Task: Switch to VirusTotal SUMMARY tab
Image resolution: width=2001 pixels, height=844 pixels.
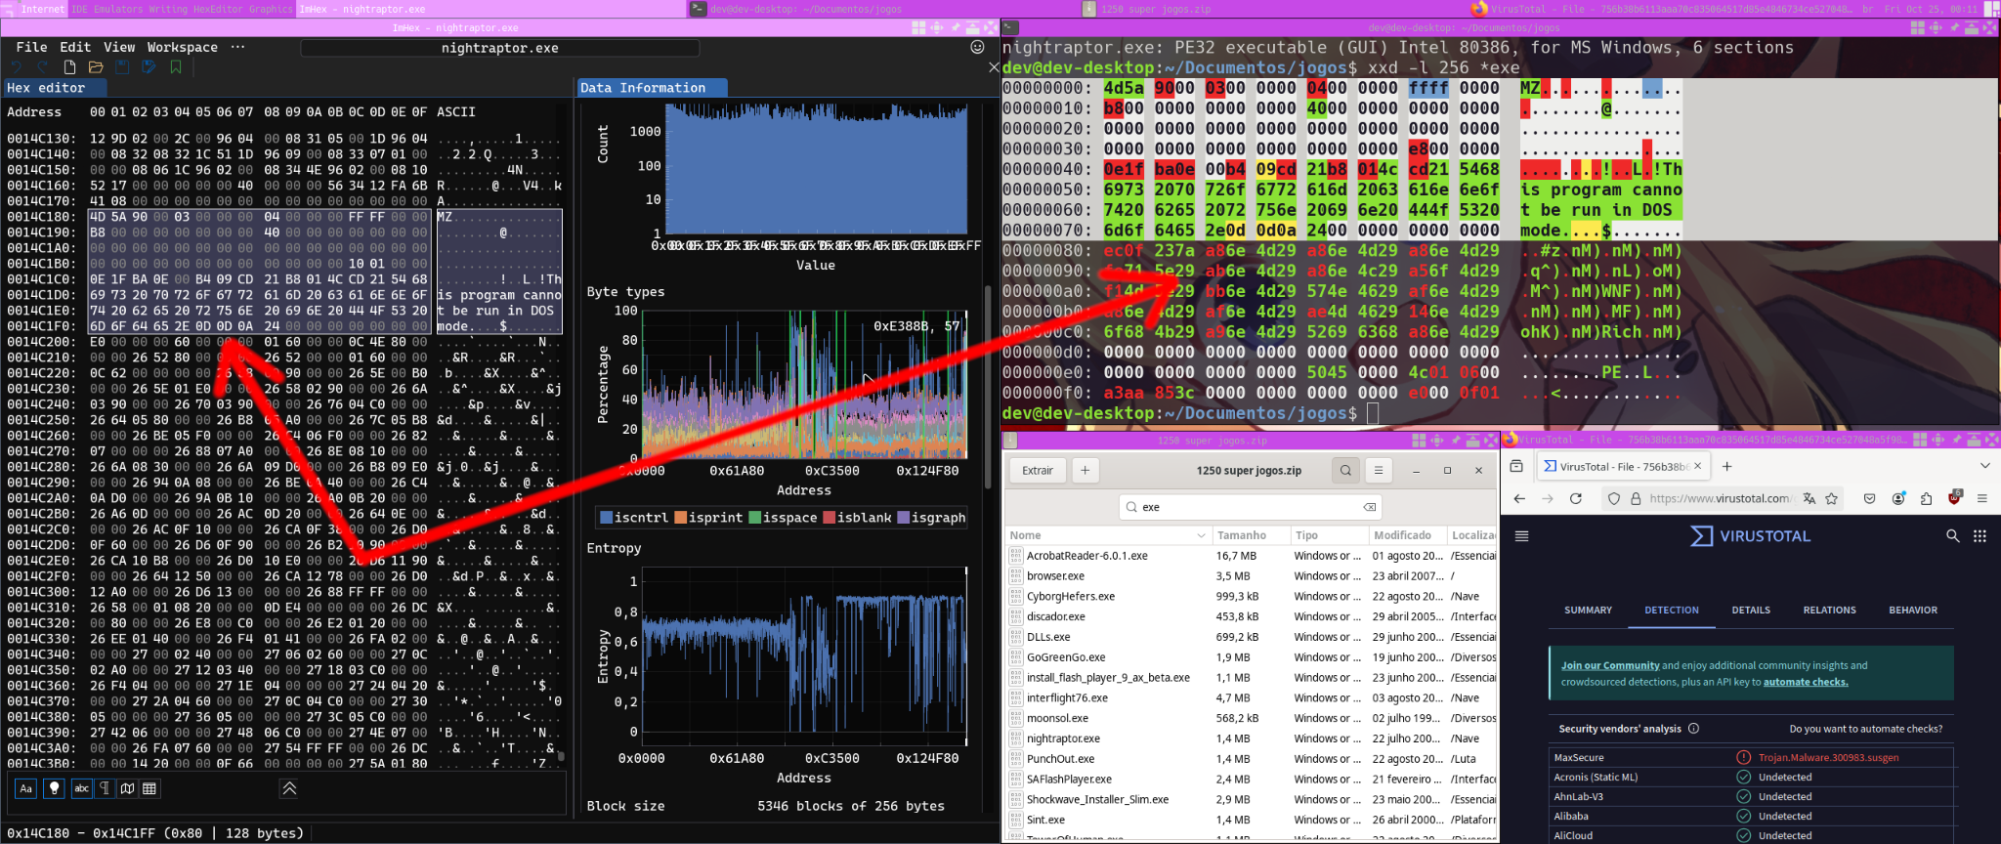Action: pyautogui.click(x=1588, y=610)
